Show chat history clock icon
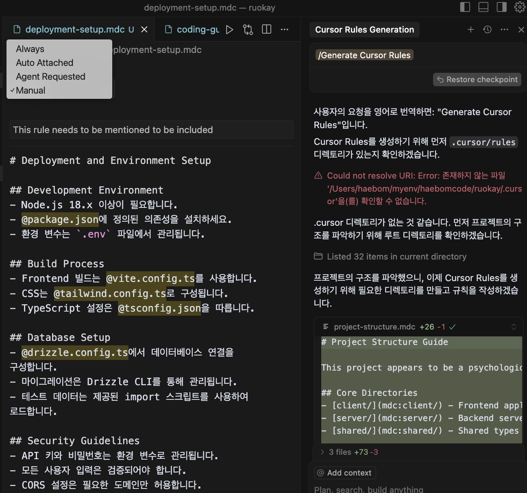 (487, 30)
